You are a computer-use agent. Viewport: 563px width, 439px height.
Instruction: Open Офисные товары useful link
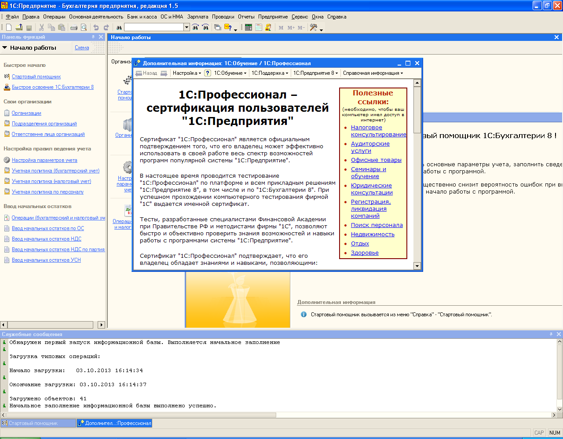tap(376, 160)
